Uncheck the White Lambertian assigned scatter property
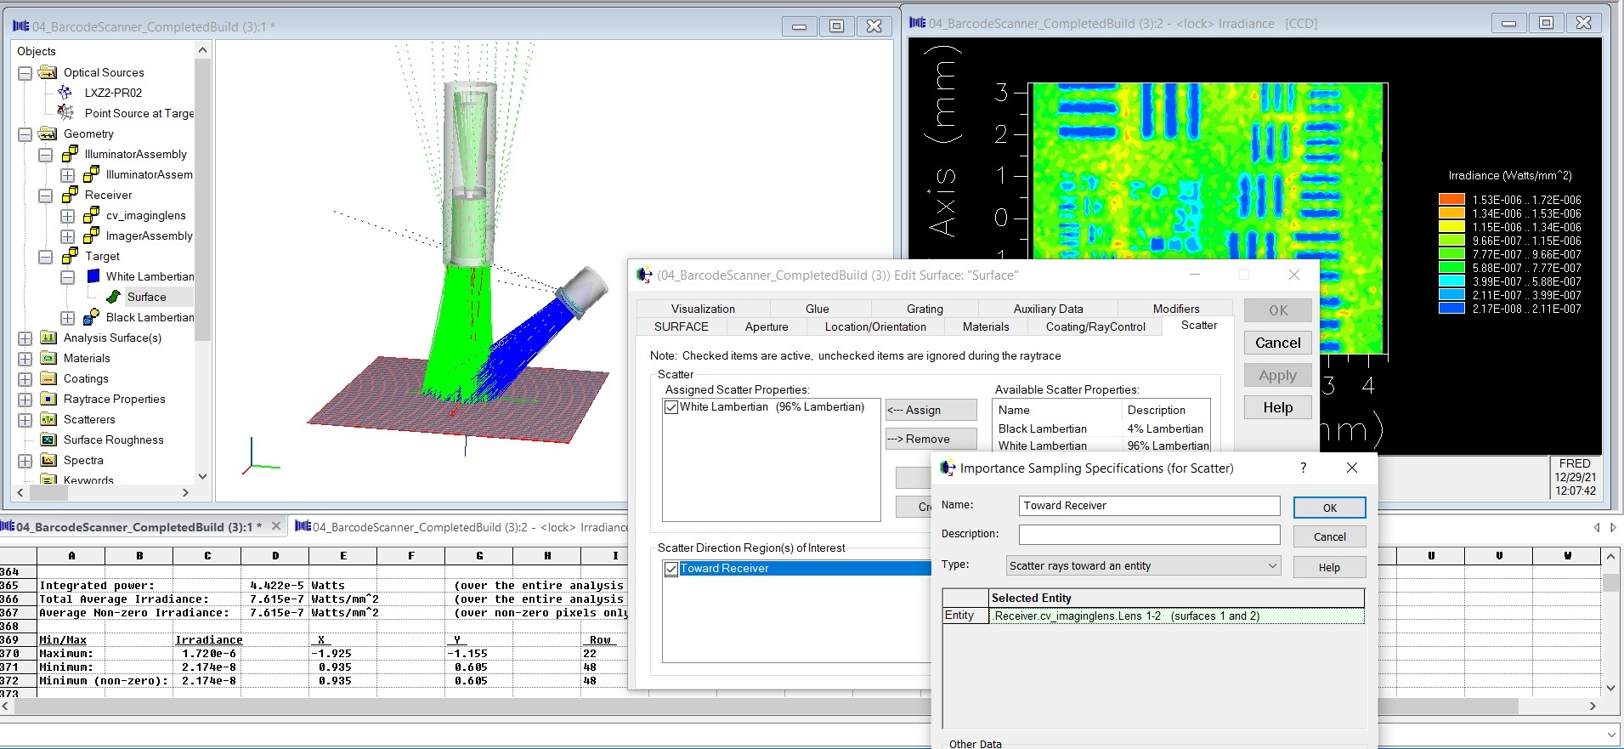Screen dimensions: 1624x749 pos(671,407)
